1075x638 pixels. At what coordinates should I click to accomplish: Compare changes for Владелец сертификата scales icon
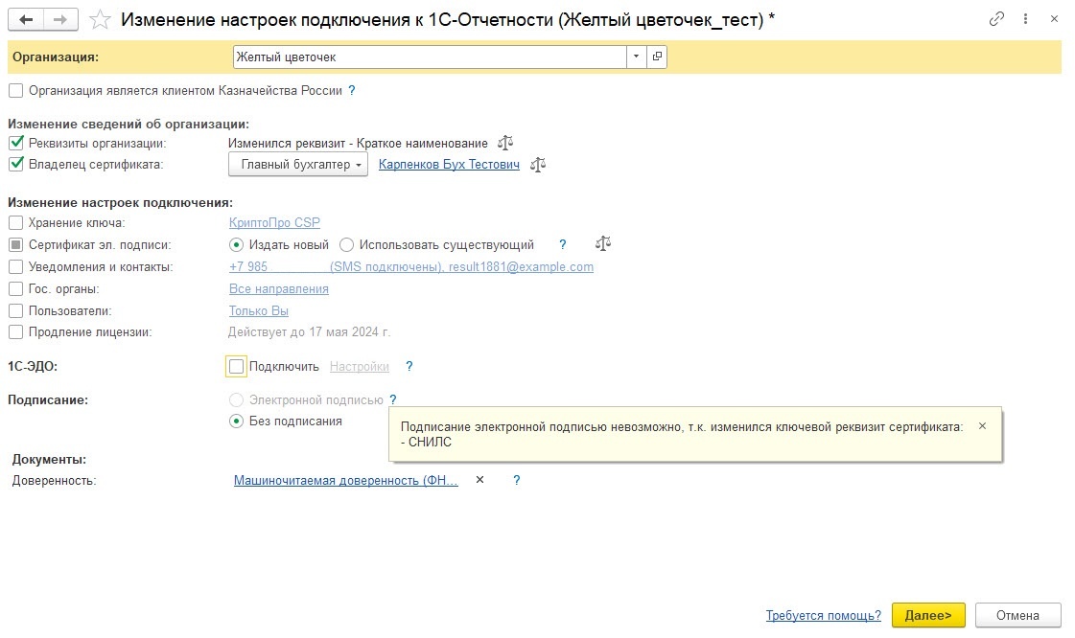[x=538, y=165]
